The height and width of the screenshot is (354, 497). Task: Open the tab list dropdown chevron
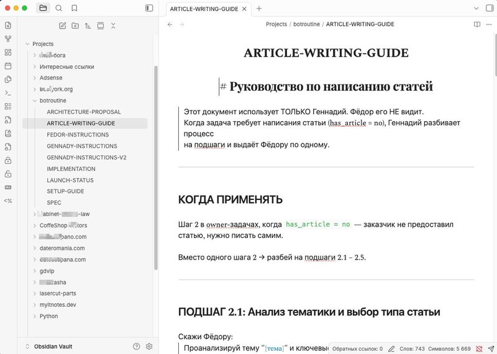476,9
